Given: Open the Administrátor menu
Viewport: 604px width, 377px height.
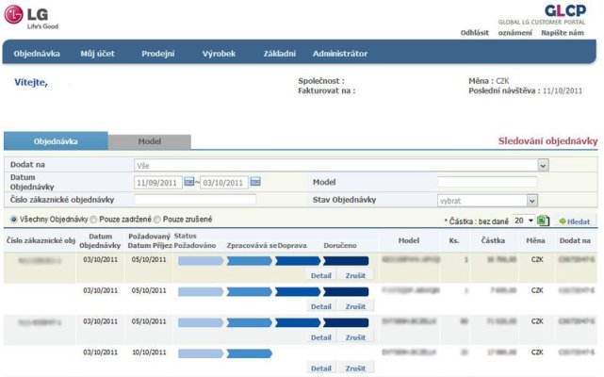Looking at the screenshot, I should [x=339, y=54].
